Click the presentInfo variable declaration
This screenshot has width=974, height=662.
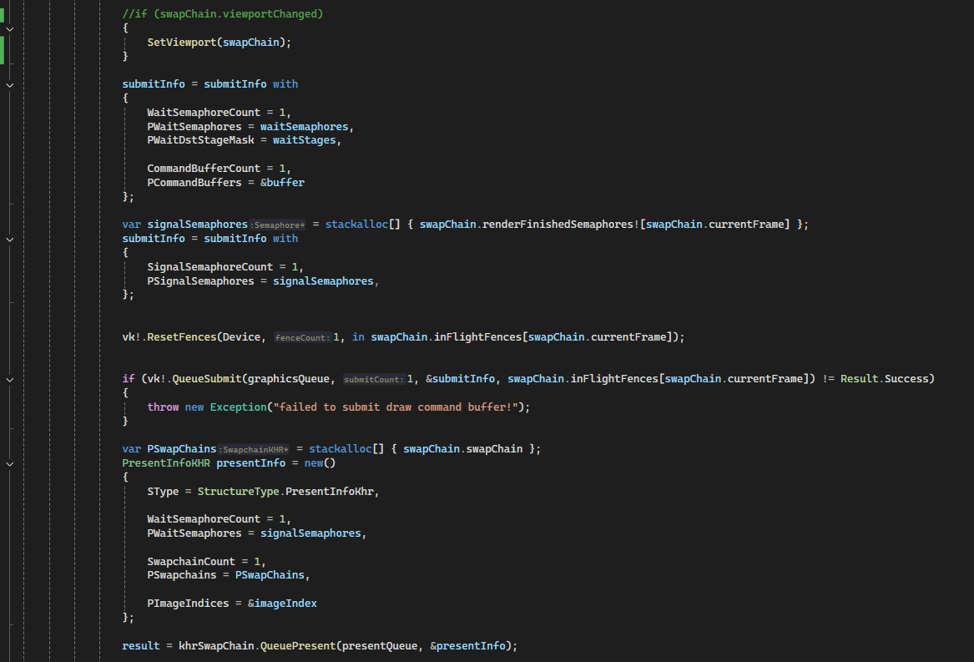point(251,463)
